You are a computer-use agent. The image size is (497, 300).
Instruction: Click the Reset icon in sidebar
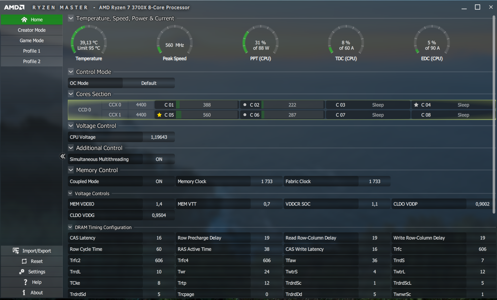(x=24, y=261)
